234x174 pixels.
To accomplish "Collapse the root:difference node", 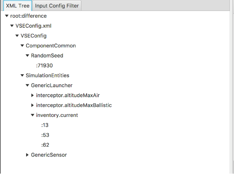I will (7, 16).
